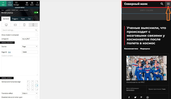
Task: Share the article on WhatsApp
Action: point(147,97)
